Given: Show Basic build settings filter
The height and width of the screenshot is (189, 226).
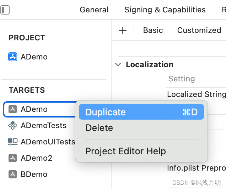Looking at the screenshot, I should (x=153, y=30).
